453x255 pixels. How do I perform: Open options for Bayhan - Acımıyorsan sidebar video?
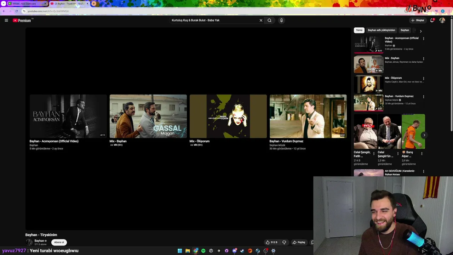tap(424, 39)
